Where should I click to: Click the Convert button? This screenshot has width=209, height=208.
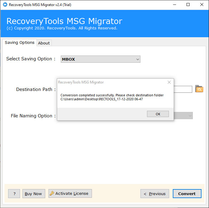point(187,194)
